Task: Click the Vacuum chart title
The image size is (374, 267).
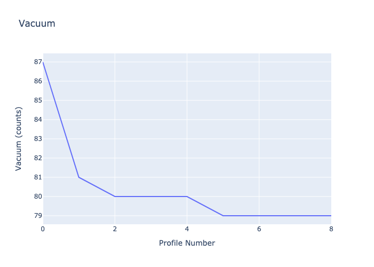Action: coord(37,23)
